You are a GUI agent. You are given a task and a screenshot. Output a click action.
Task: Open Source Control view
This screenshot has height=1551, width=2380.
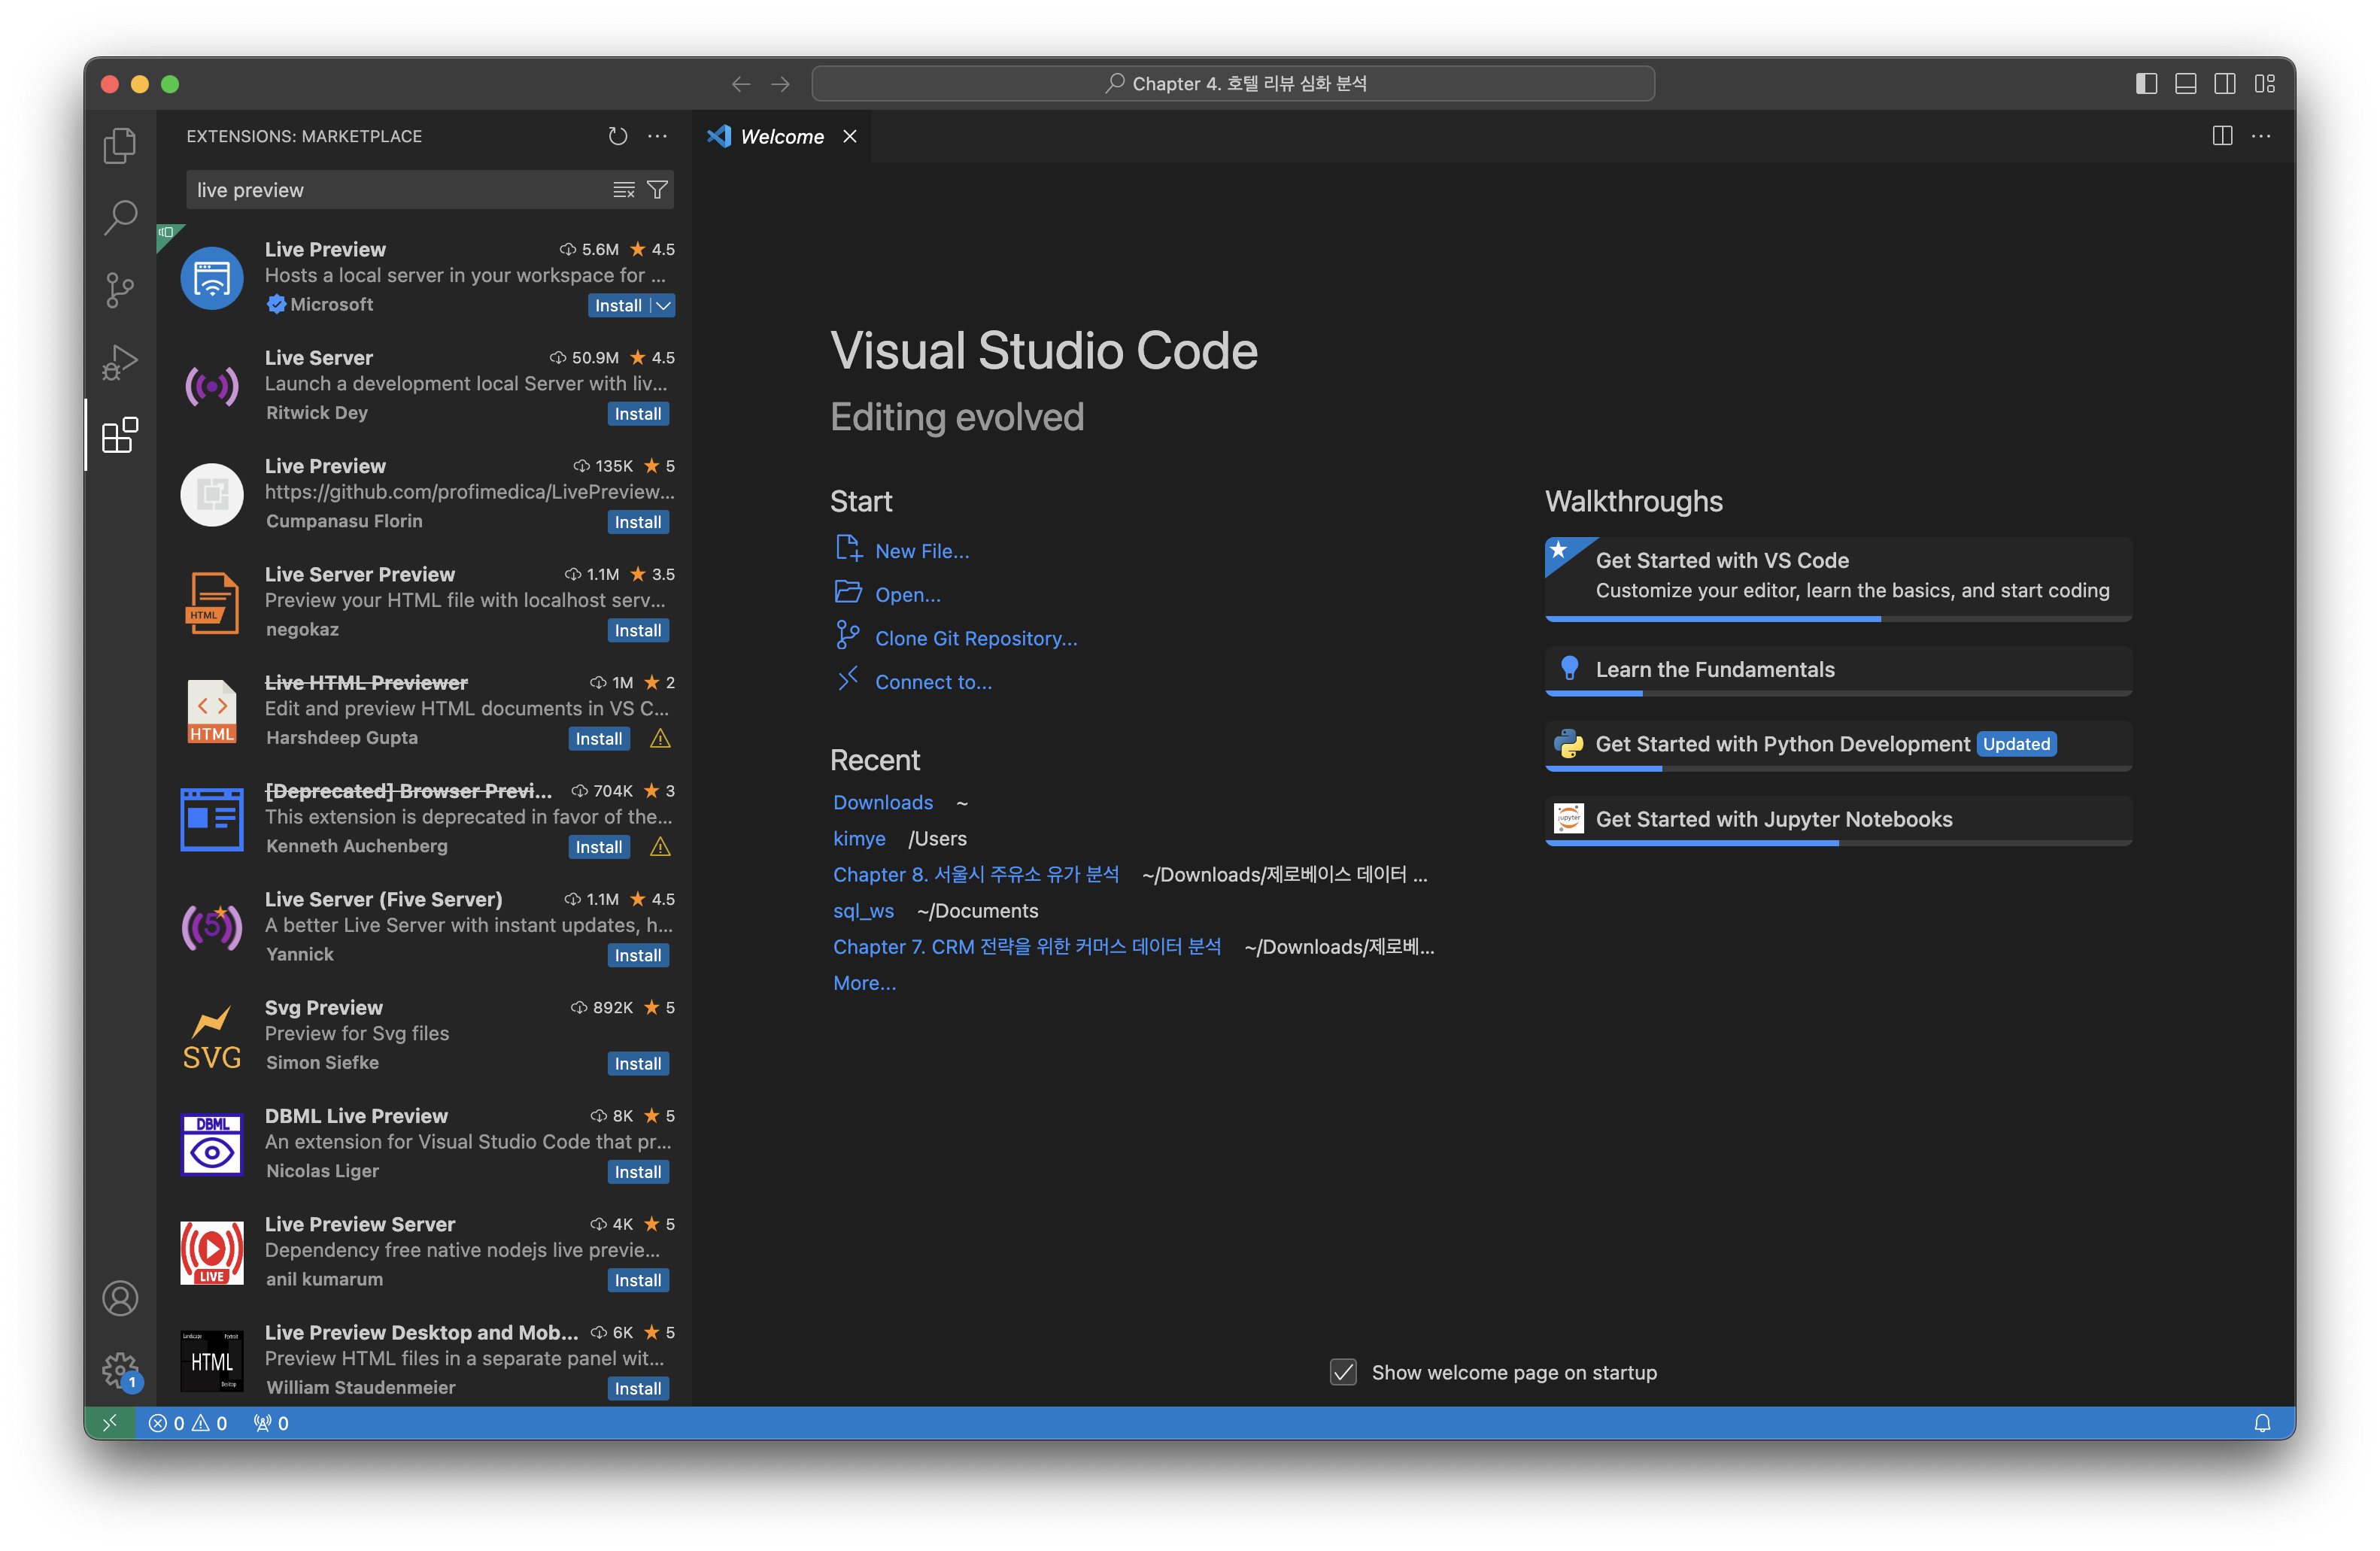pyautogui.click(x=120, y=290)
